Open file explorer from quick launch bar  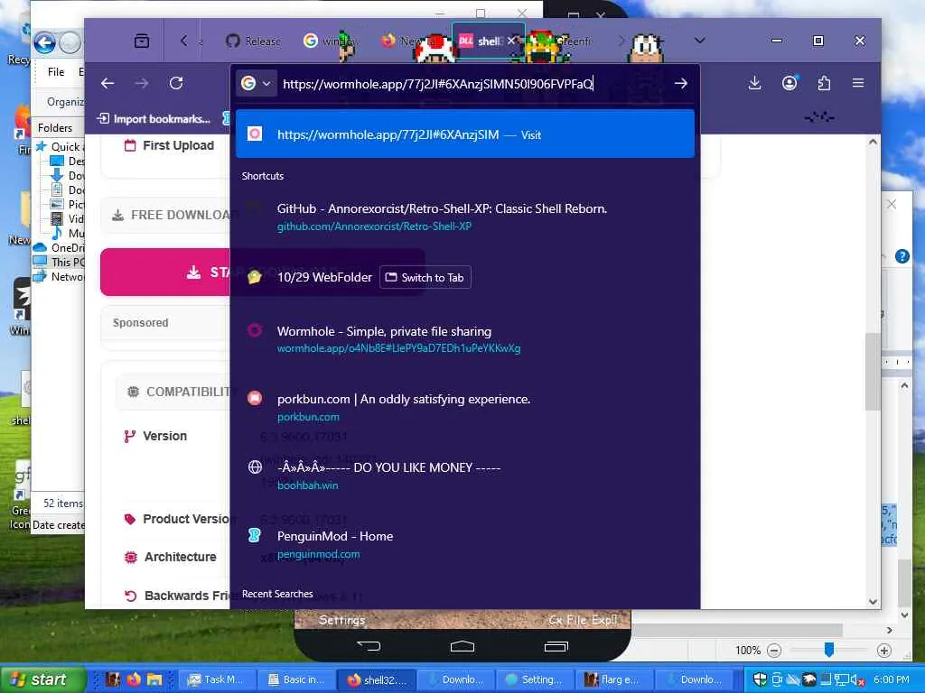point(154,679)
